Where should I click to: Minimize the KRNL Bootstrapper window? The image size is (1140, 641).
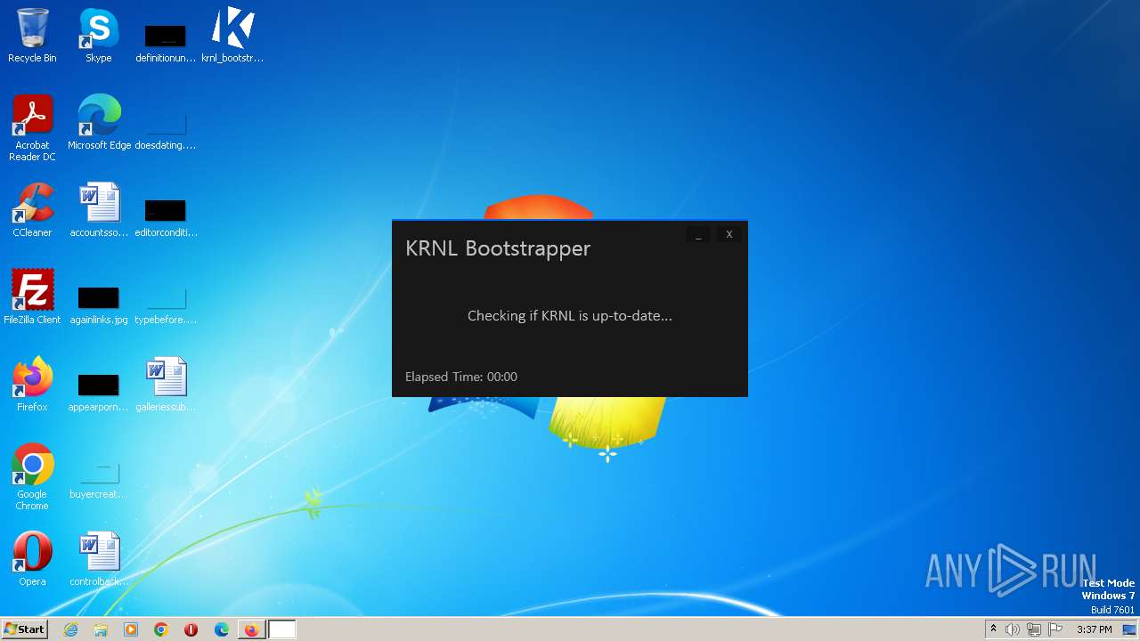(x=698, y=234)
